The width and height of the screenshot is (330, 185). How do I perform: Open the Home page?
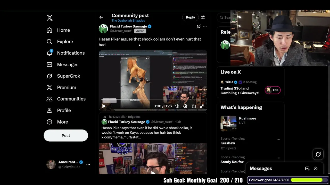click(x=58, y=30)
